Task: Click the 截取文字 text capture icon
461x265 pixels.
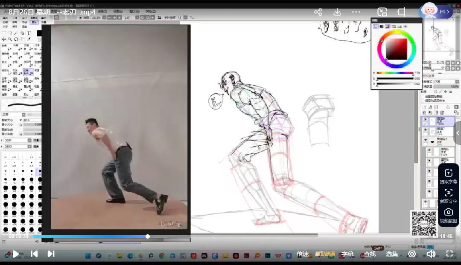Action: [448, 196]
